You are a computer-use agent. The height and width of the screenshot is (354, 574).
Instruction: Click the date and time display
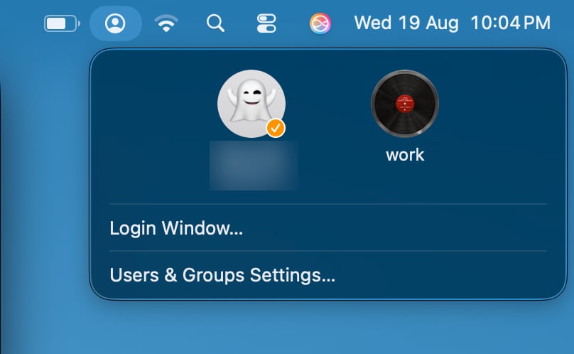click(452, 23)
